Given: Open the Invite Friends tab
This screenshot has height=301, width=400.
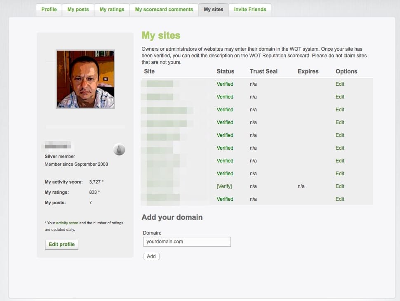Looking at the screenshot, I should click(250, 9).
